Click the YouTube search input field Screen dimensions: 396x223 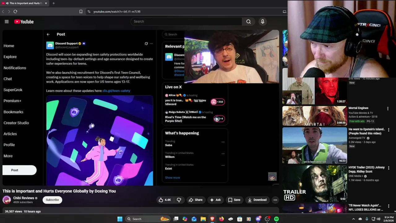[186, 21]
